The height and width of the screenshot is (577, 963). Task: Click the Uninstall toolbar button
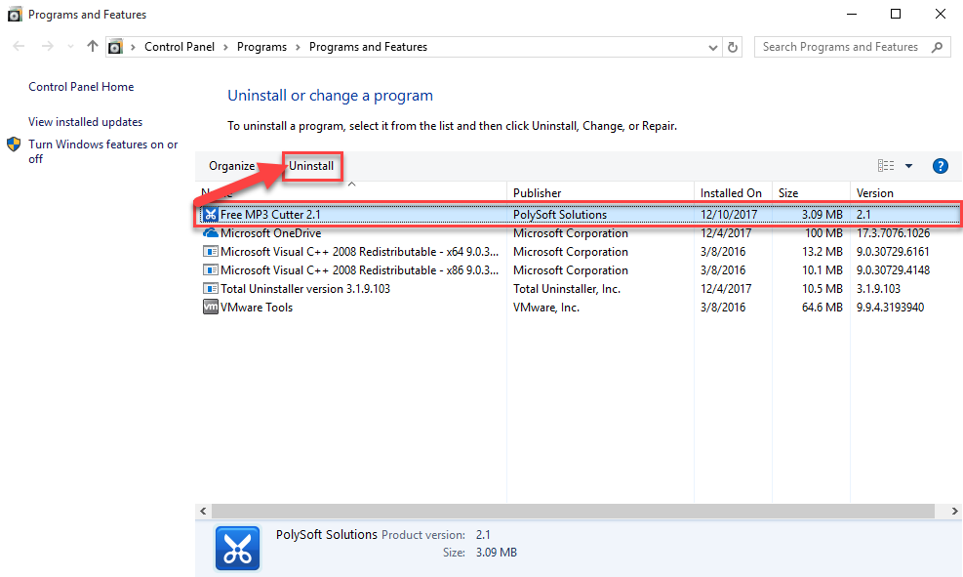point(311,166)
